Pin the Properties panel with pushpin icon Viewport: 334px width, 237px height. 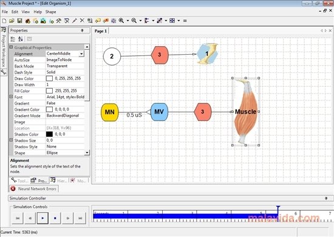(x=82, y=30)
